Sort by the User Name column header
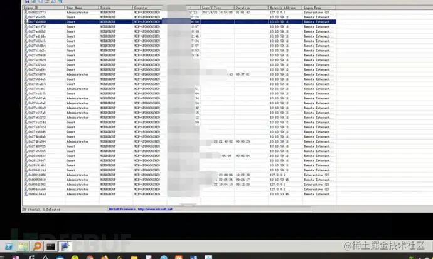Image resolution: width=433 pixels, height=259 pixels. [x=82, y=8]
